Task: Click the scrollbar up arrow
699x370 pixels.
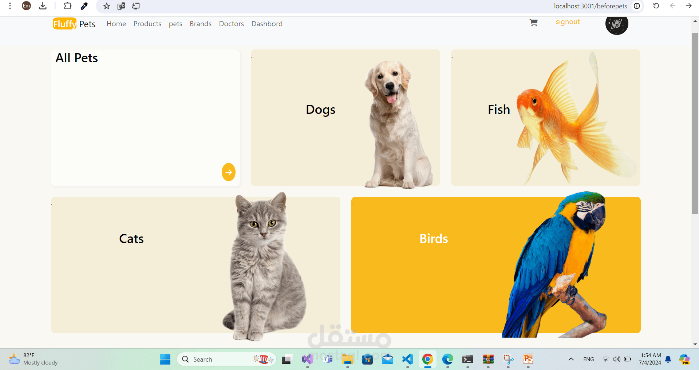Action: pyautogui.click(x=695, y=21)
